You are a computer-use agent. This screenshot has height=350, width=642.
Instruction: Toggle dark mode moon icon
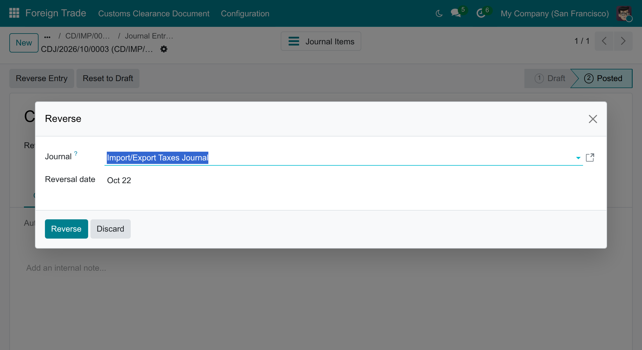tap(439, 13)
